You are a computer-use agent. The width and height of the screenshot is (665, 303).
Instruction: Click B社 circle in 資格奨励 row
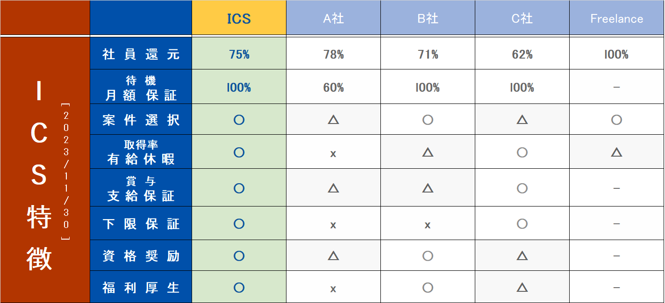(428, 256)
